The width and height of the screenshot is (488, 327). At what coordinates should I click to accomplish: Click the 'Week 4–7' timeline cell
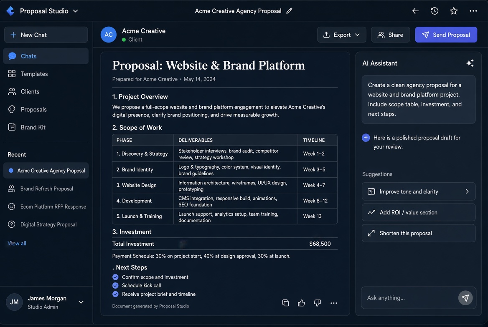317,185
